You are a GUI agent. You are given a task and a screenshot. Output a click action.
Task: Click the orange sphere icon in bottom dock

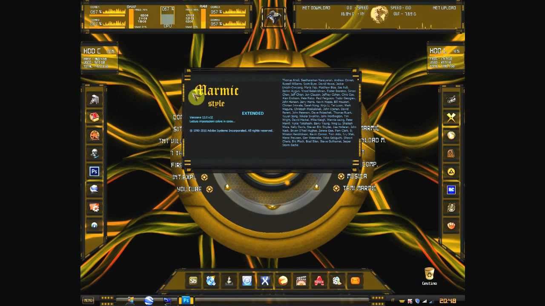[x=283, y=280]
